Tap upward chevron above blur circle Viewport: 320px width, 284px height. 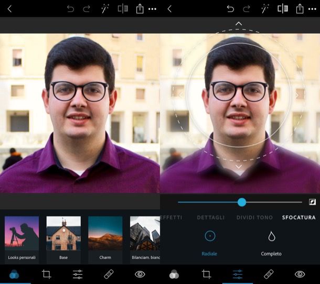coord(239,24)
